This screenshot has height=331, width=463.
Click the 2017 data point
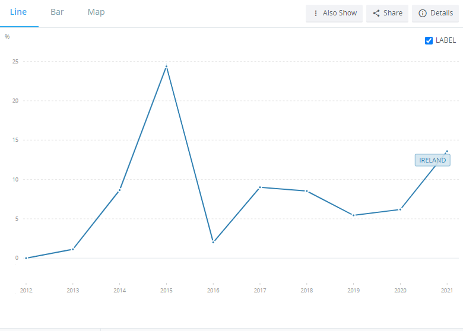260,187
